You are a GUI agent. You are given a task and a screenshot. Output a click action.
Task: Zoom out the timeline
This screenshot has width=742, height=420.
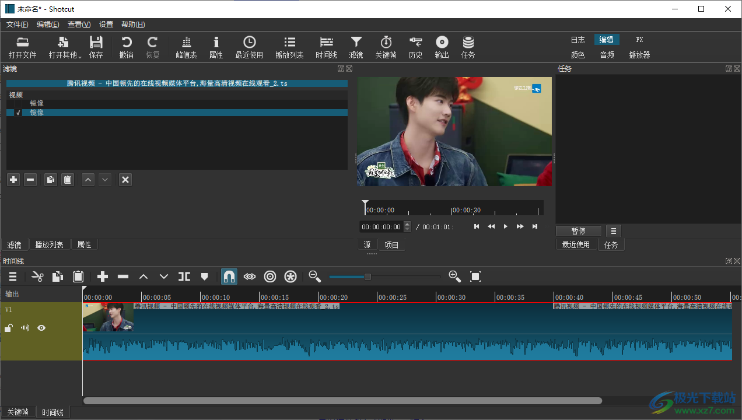click(x=315, y=276)
